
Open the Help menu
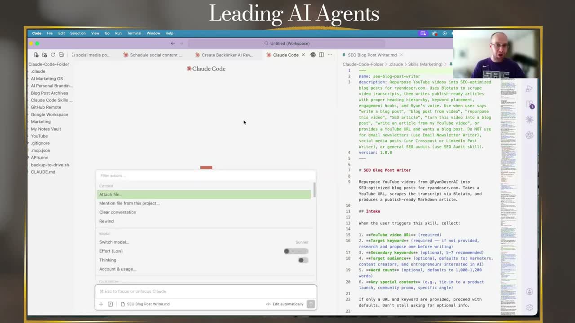click(x=169, y=33)
